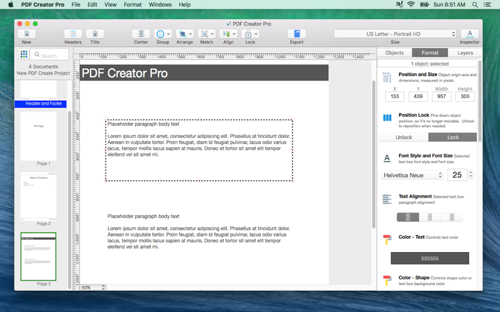Select the Header and Footer page item
The height and width of the screenshot is (312, 500).
[x=41, y=104]
